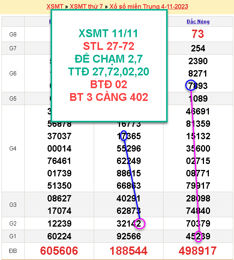Click the BT 3 CÀNG 402 text
Image resolution: width=234 pixels, height=260 pixels.
coord(109,97)
